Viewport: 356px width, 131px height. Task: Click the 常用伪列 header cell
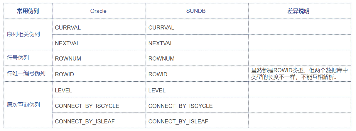(x=28, y=11)
